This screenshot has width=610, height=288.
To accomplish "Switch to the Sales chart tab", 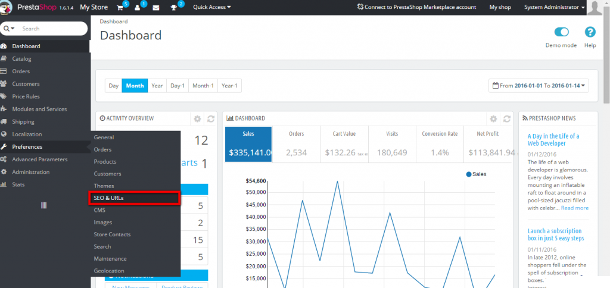I will pos(248,144).
